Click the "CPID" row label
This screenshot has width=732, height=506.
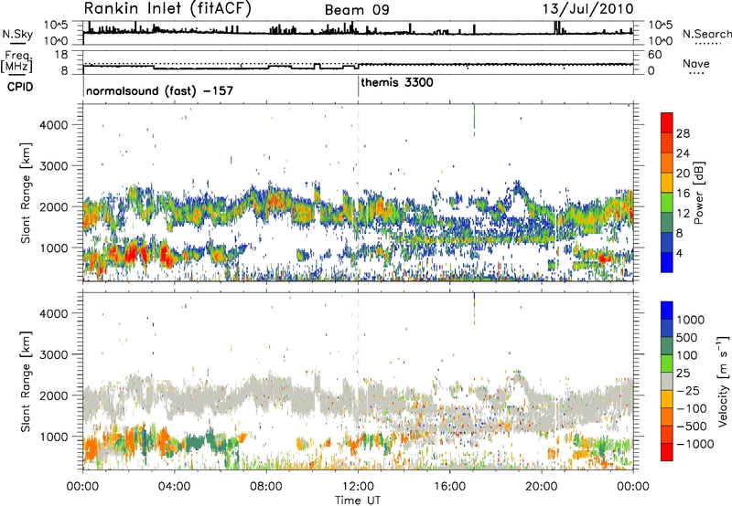pyautogui.click(x=20, y=87)
